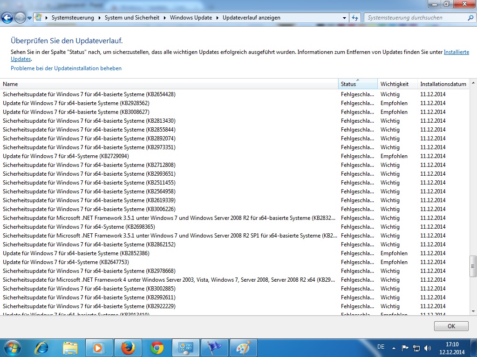Click the update list scrollbar thumb
The width and height of the screenshot is (477, 357).
(473, 266)
